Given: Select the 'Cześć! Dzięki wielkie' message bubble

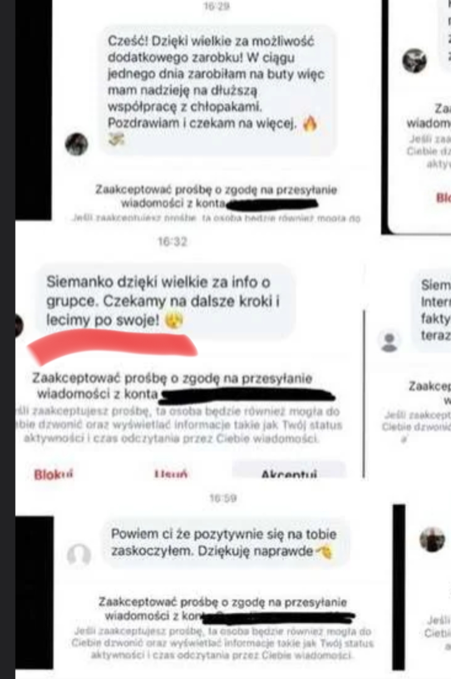Looking at the screenshot, I should [x=217, y=90].
